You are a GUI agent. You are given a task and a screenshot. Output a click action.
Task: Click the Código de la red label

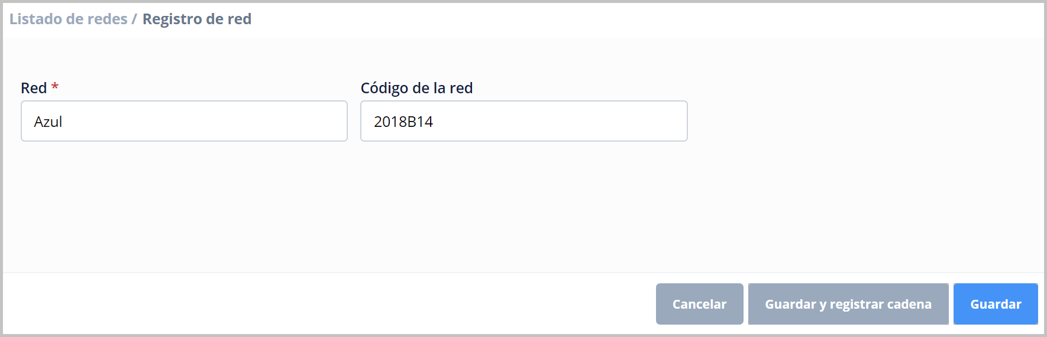click(x=416, y=88)
